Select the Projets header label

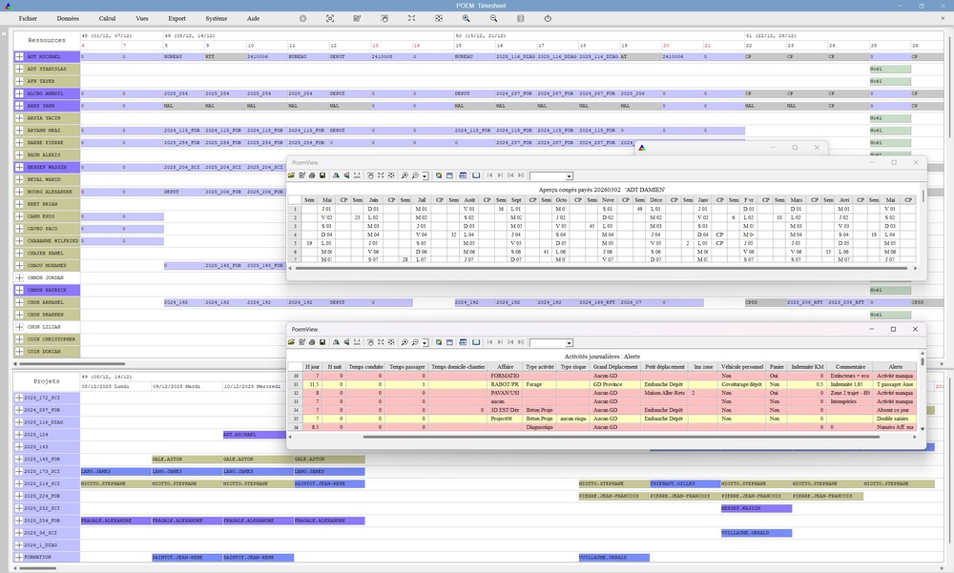46,380
